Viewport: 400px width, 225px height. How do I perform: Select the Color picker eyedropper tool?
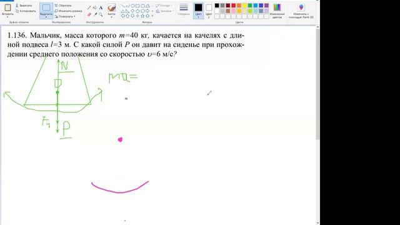(x=95, y=15)
